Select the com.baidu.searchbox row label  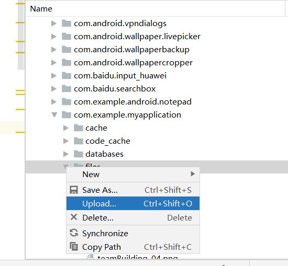click(x=115, y=89)
